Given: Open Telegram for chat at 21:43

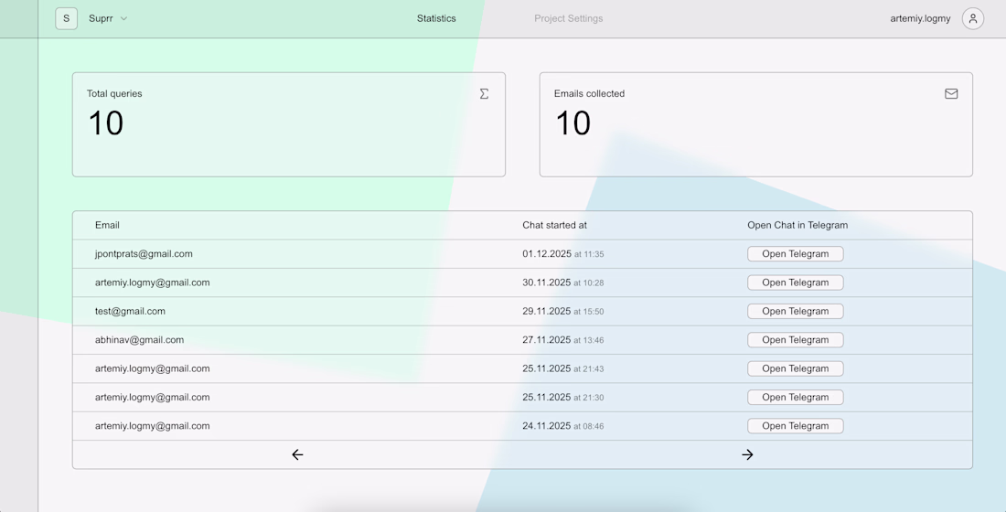Looking at the screenshot, I should coord(795,369).
